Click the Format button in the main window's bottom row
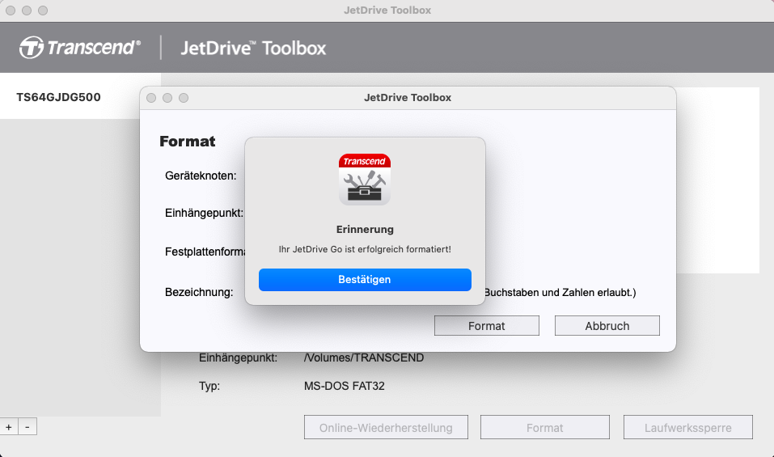The height and width of the screenshot is (457, 774). point(545,427)
